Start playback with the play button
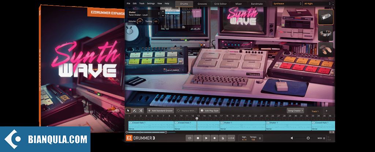 206,138
